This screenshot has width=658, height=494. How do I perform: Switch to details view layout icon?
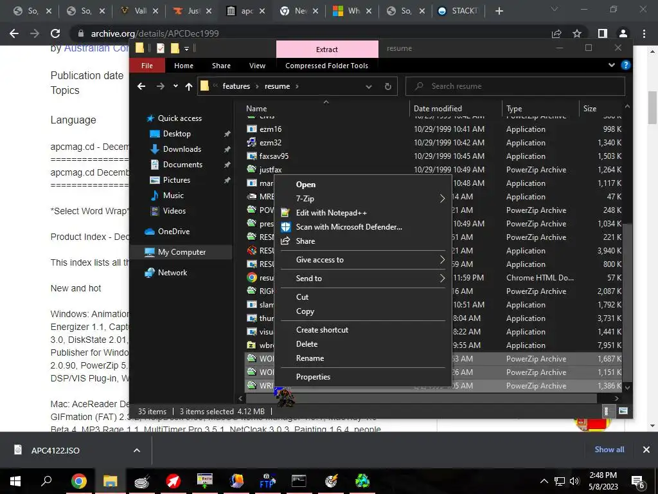[x=606, y=411]
